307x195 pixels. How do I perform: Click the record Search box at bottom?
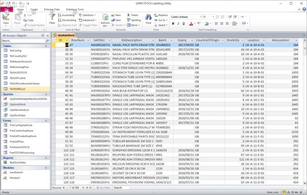pos(121,187)
